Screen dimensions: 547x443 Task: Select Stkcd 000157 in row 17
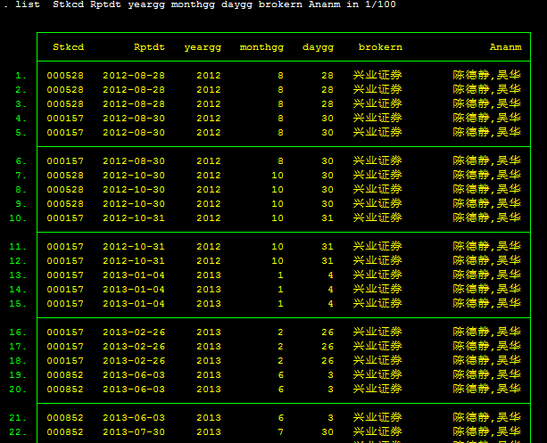click(x=65, y=347)
